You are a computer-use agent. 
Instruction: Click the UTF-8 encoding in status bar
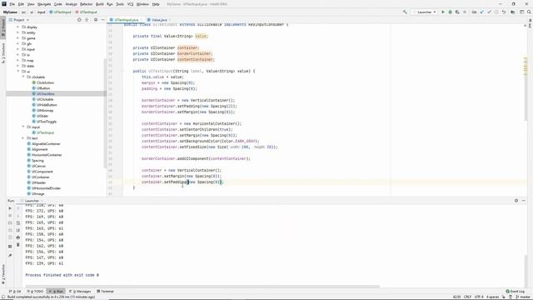[479, 297]
